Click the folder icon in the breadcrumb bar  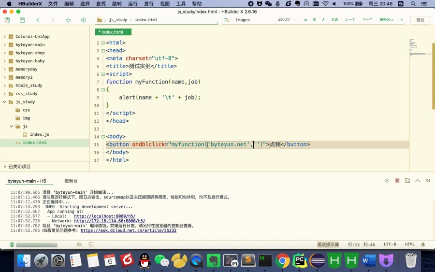[x=99, y=20]
